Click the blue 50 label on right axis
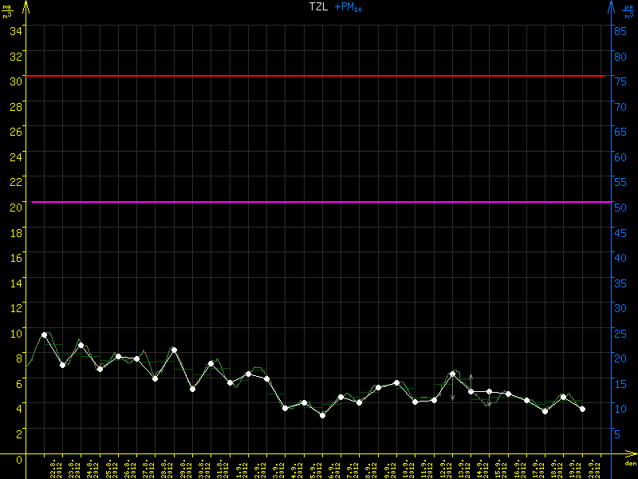638x479 pixels. [x=619, y=207]
